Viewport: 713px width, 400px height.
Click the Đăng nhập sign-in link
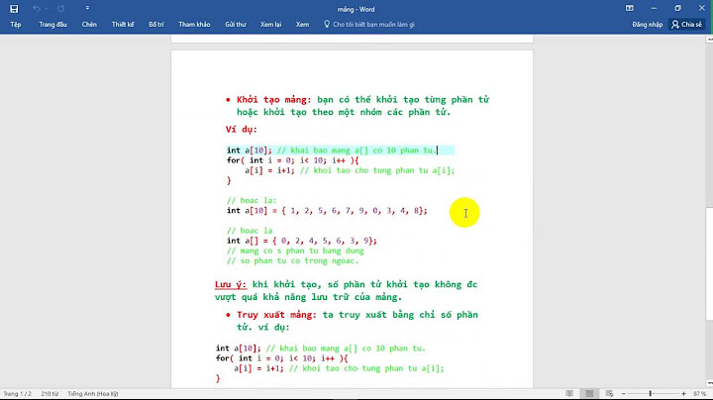(647, 25)
